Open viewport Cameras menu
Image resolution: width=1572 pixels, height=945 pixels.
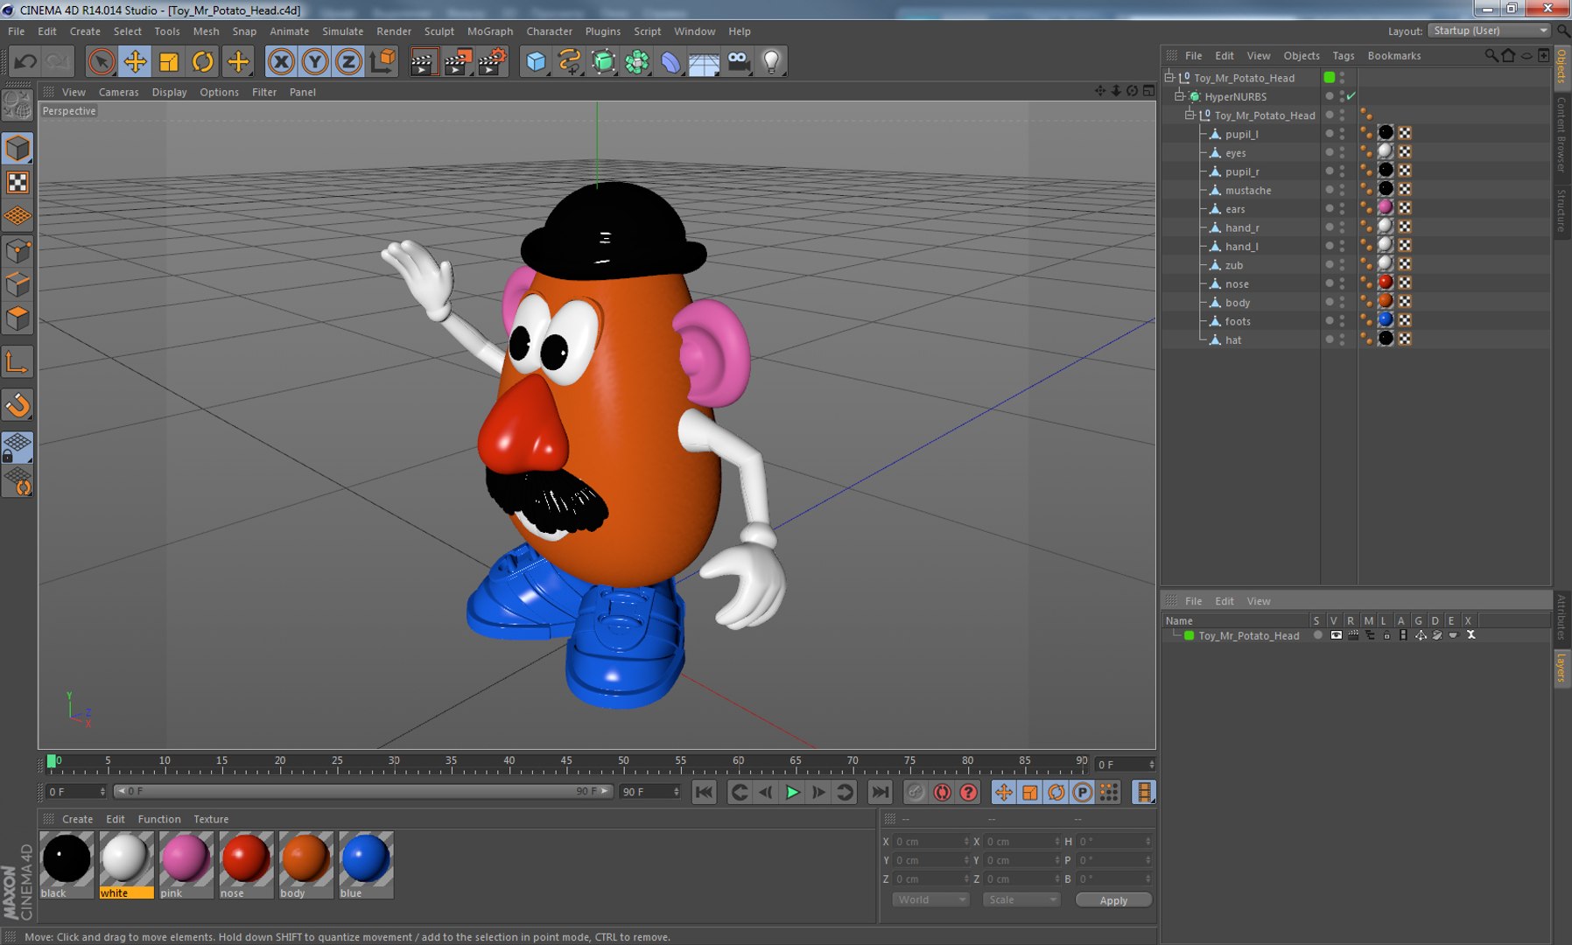point(118,92)
